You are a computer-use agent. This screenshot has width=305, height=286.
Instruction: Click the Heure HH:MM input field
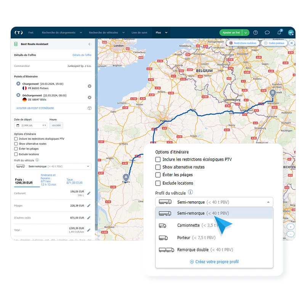coord(56,125)
